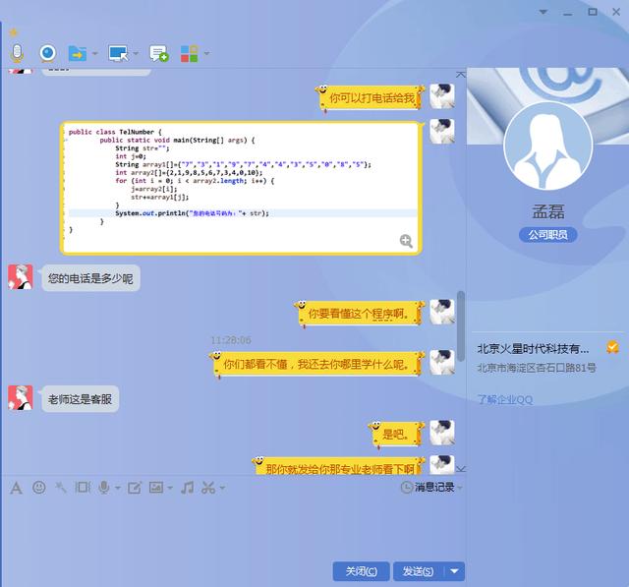Click my avatar beside 是吧。
The height and width of the screenshot is (587, 629).
tap(442, 433)
